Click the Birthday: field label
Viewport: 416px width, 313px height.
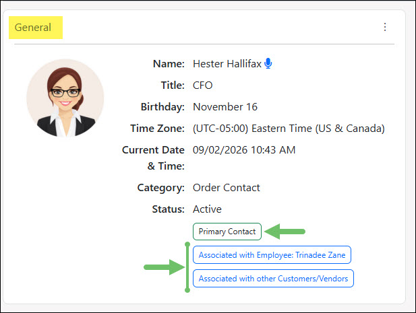tap(162, 107)
